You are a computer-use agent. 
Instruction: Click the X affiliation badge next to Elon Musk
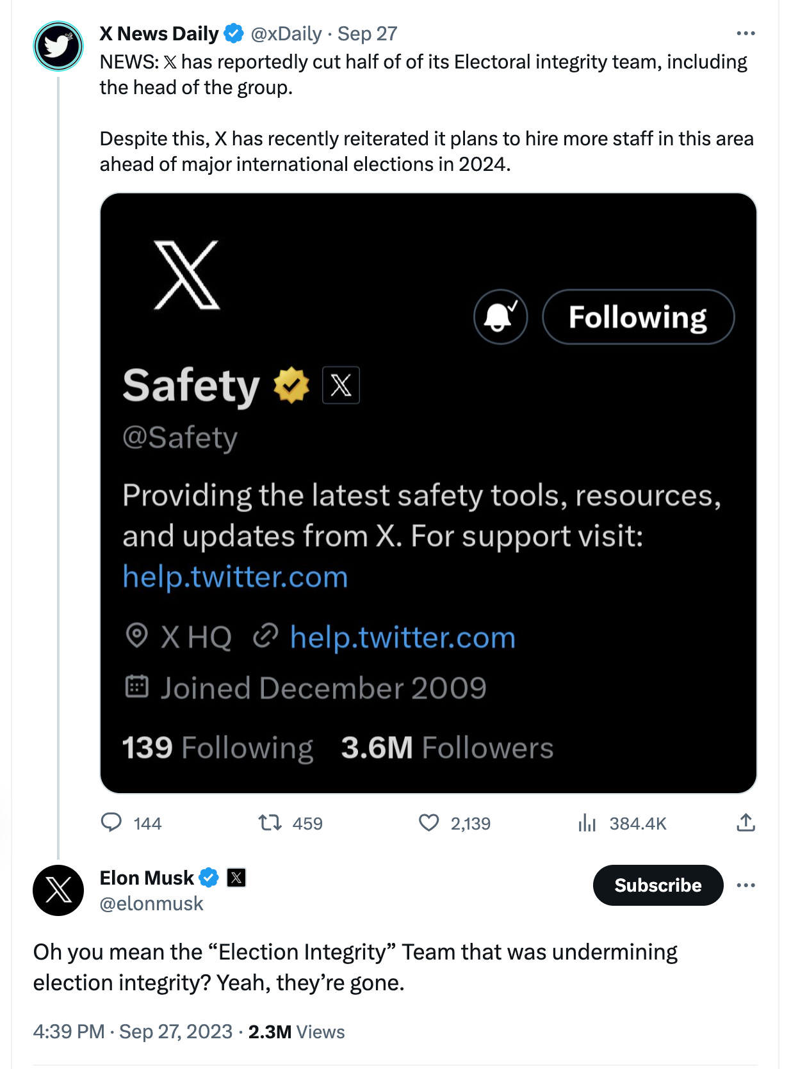(x=236, y=878)
